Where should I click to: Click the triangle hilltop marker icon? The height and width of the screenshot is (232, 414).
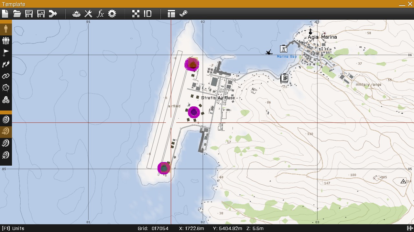[403, 182]
